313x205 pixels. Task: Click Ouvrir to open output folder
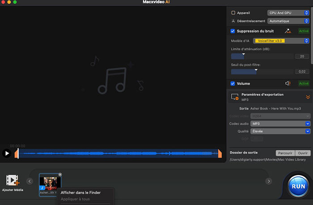(303, 153)
